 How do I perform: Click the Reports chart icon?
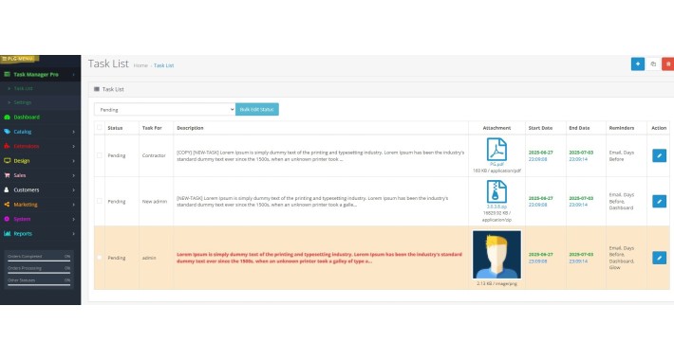(x=7, y=233)
